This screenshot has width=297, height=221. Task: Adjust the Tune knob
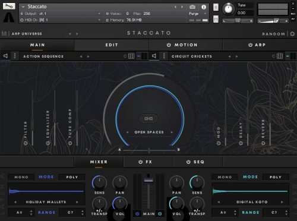(228, 9)
